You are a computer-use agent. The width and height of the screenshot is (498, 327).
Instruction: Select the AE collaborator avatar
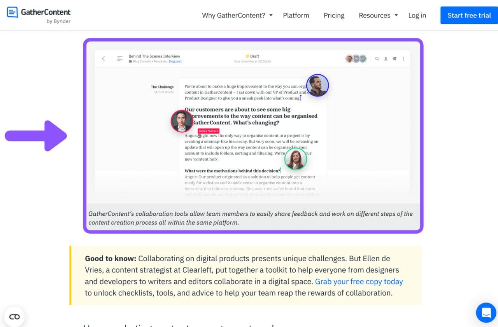click(x=356, y=58)
